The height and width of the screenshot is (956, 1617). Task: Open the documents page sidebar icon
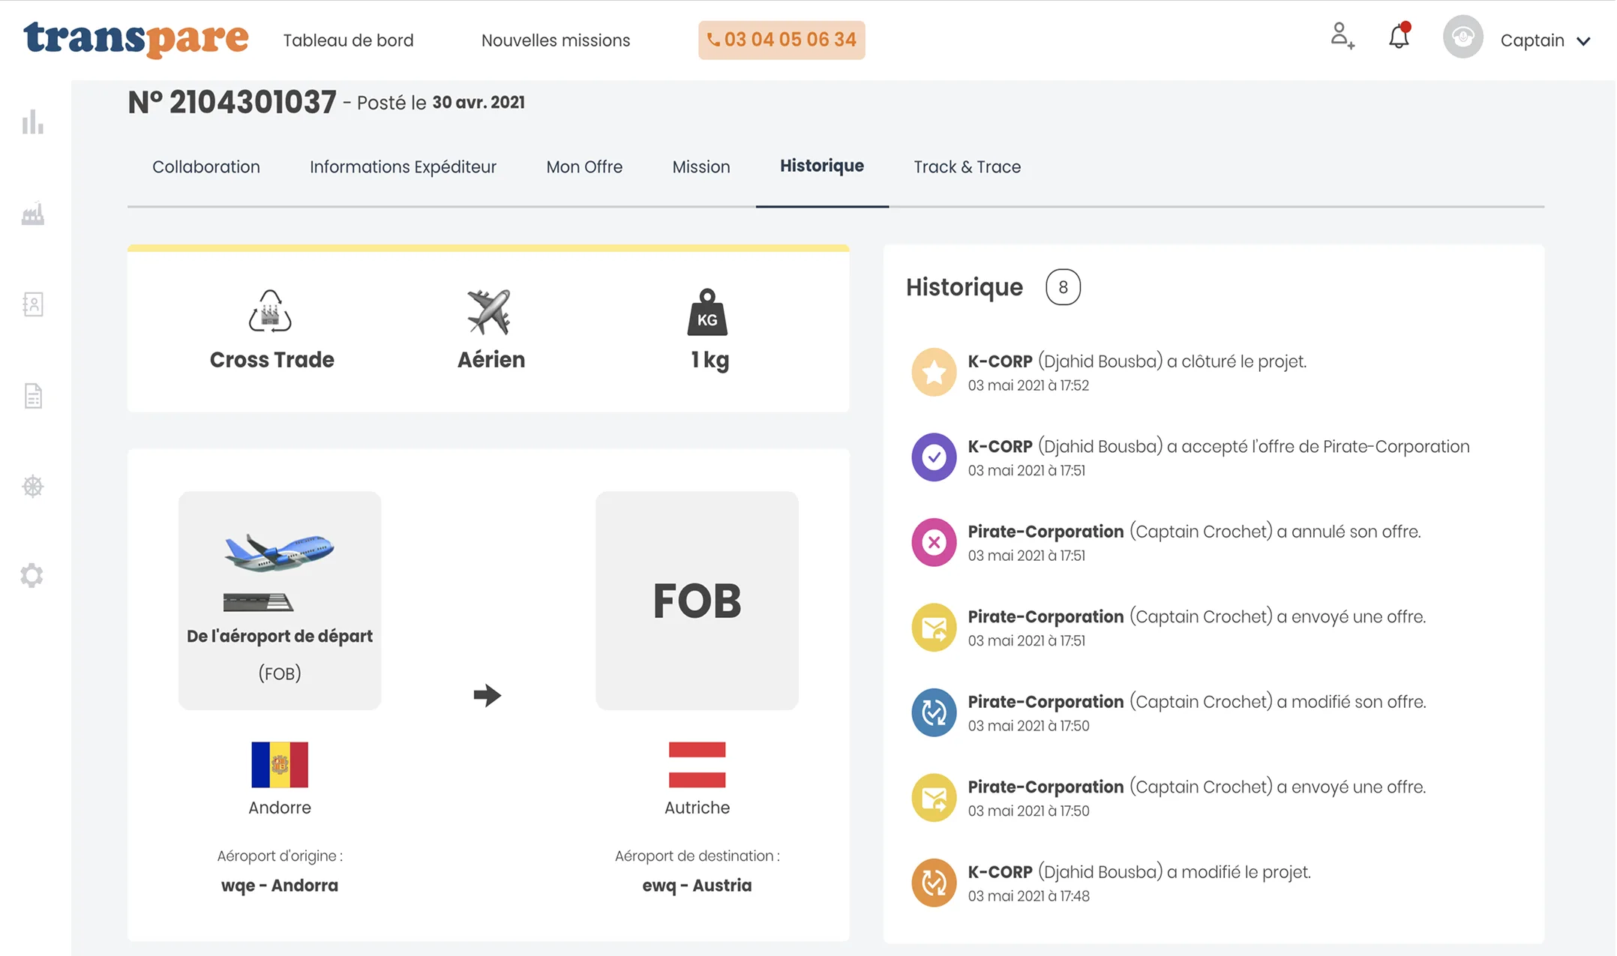33,396
